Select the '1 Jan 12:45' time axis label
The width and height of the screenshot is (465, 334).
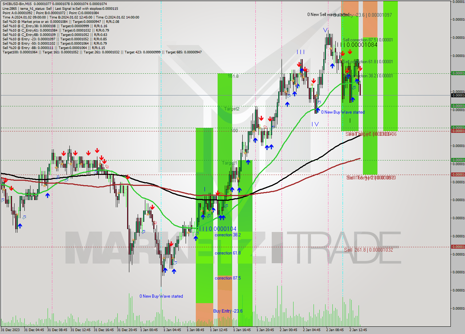219,330
